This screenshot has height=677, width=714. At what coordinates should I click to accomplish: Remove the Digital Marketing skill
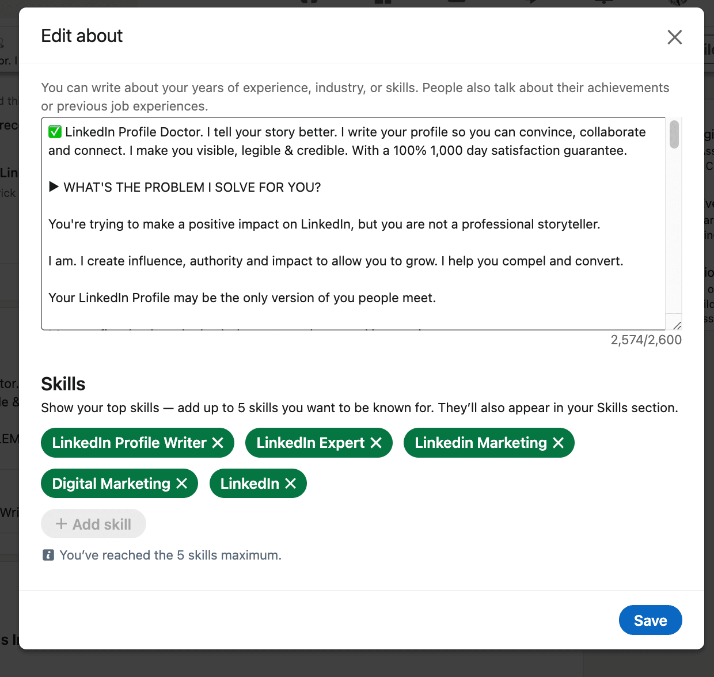pyautogui.click(x=182, y=484)
